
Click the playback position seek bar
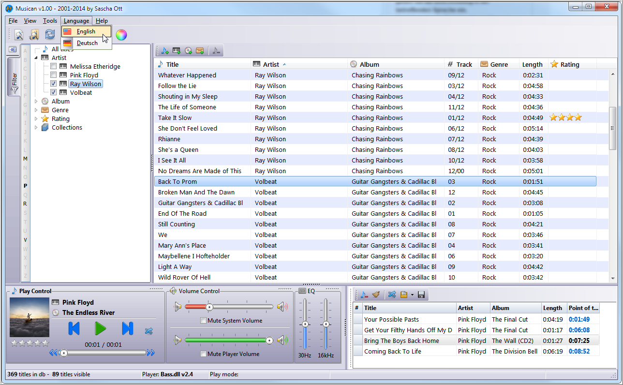[x=102, y=353]
